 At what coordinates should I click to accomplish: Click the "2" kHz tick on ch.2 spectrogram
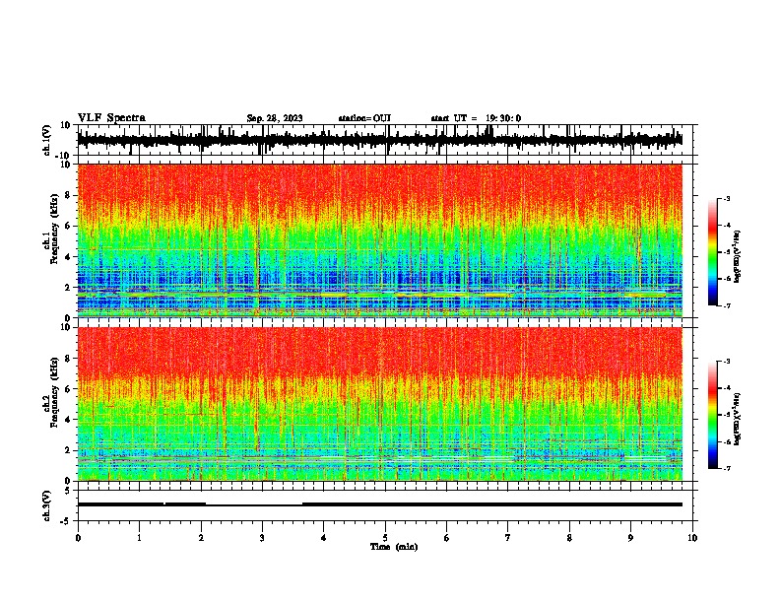pos(68,450)
